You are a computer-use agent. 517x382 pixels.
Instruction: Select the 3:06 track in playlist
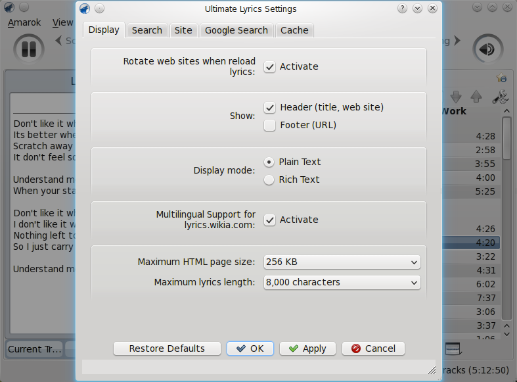point(472,312)
